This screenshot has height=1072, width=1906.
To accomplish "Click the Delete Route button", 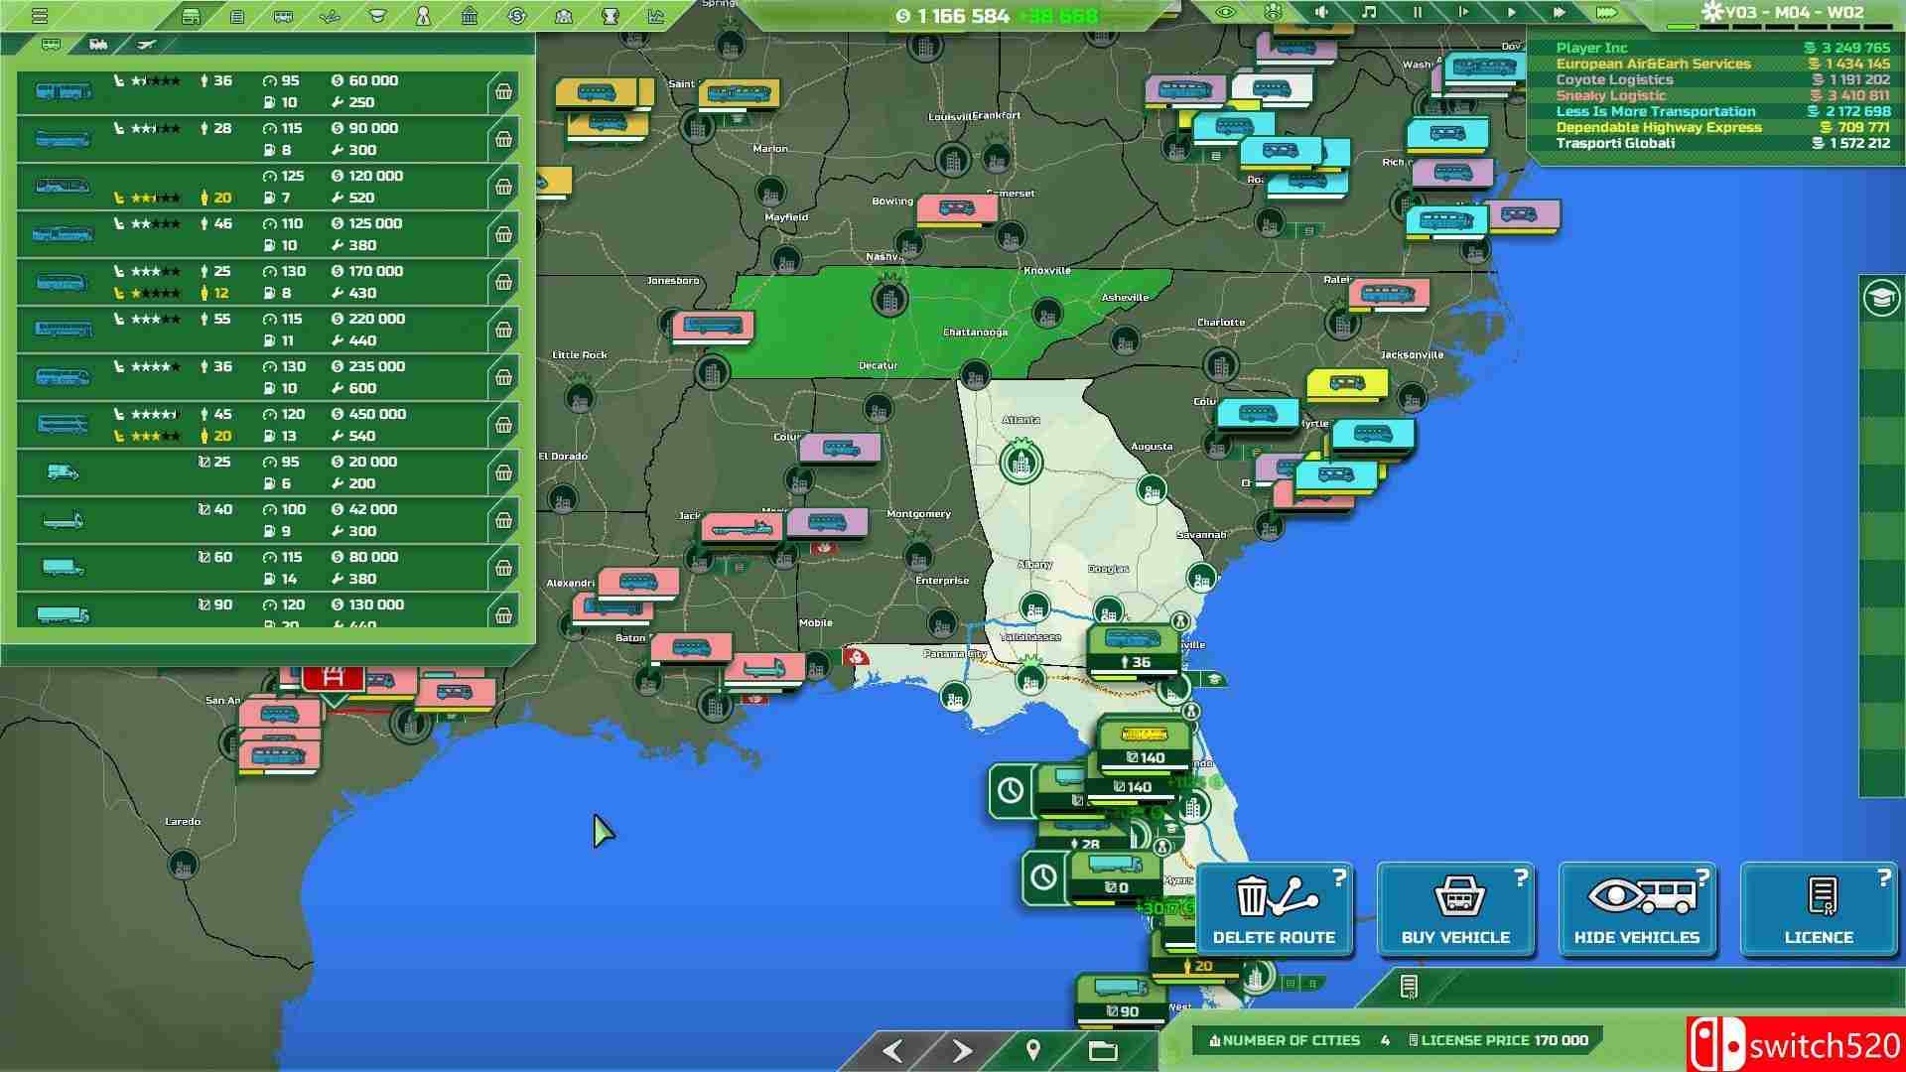I will coord(1274,909).
